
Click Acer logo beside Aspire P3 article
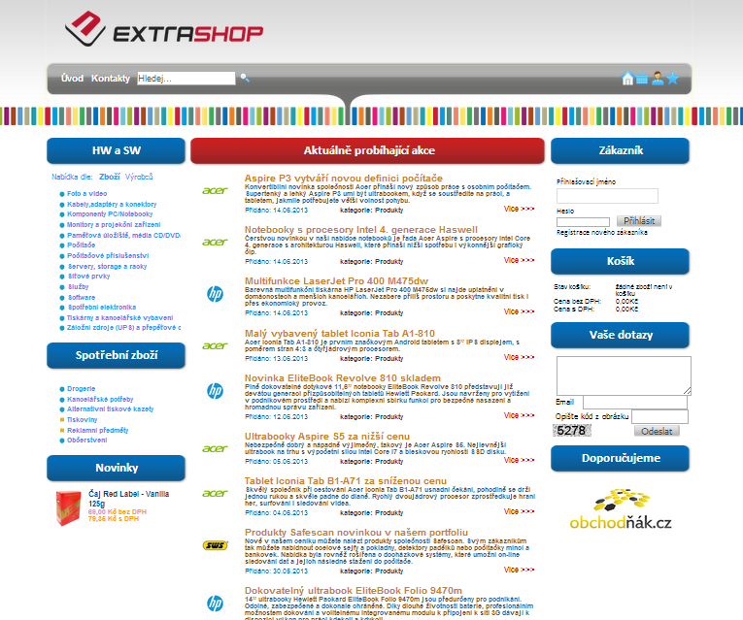215,191
